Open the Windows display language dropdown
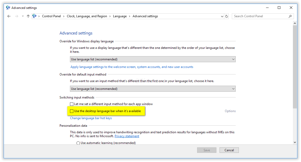Image resolution: width=301 pixels, height=162 pixels. [x=153, y=59]
